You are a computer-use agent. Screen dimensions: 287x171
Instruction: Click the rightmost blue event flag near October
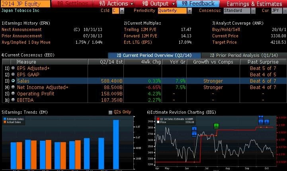pyautogui.click(x=267, y=121)
